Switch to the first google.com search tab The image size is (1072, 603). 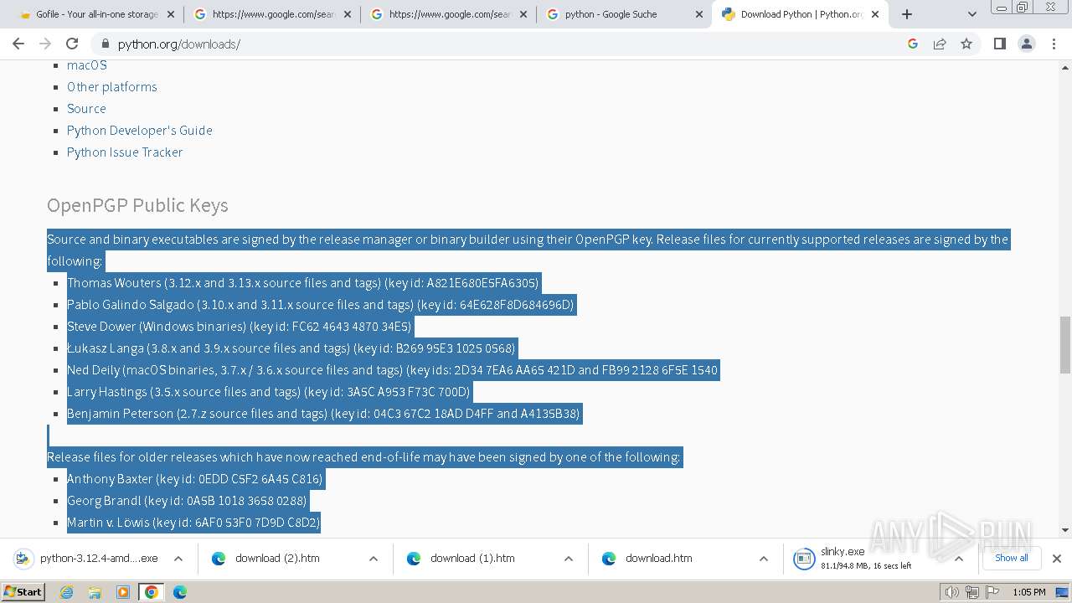272,14
